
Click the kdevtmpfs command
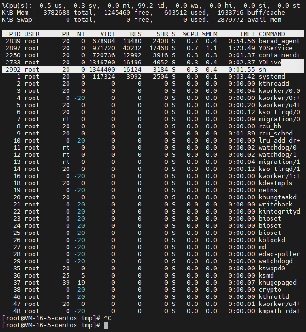[276, 183]
